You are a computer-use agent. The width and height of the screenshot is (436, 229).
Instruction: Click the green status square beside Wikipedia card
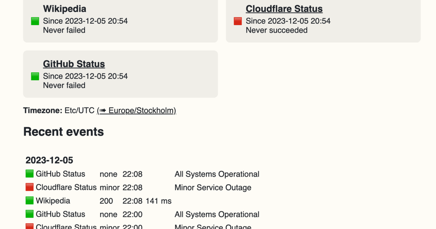point(35,21)
